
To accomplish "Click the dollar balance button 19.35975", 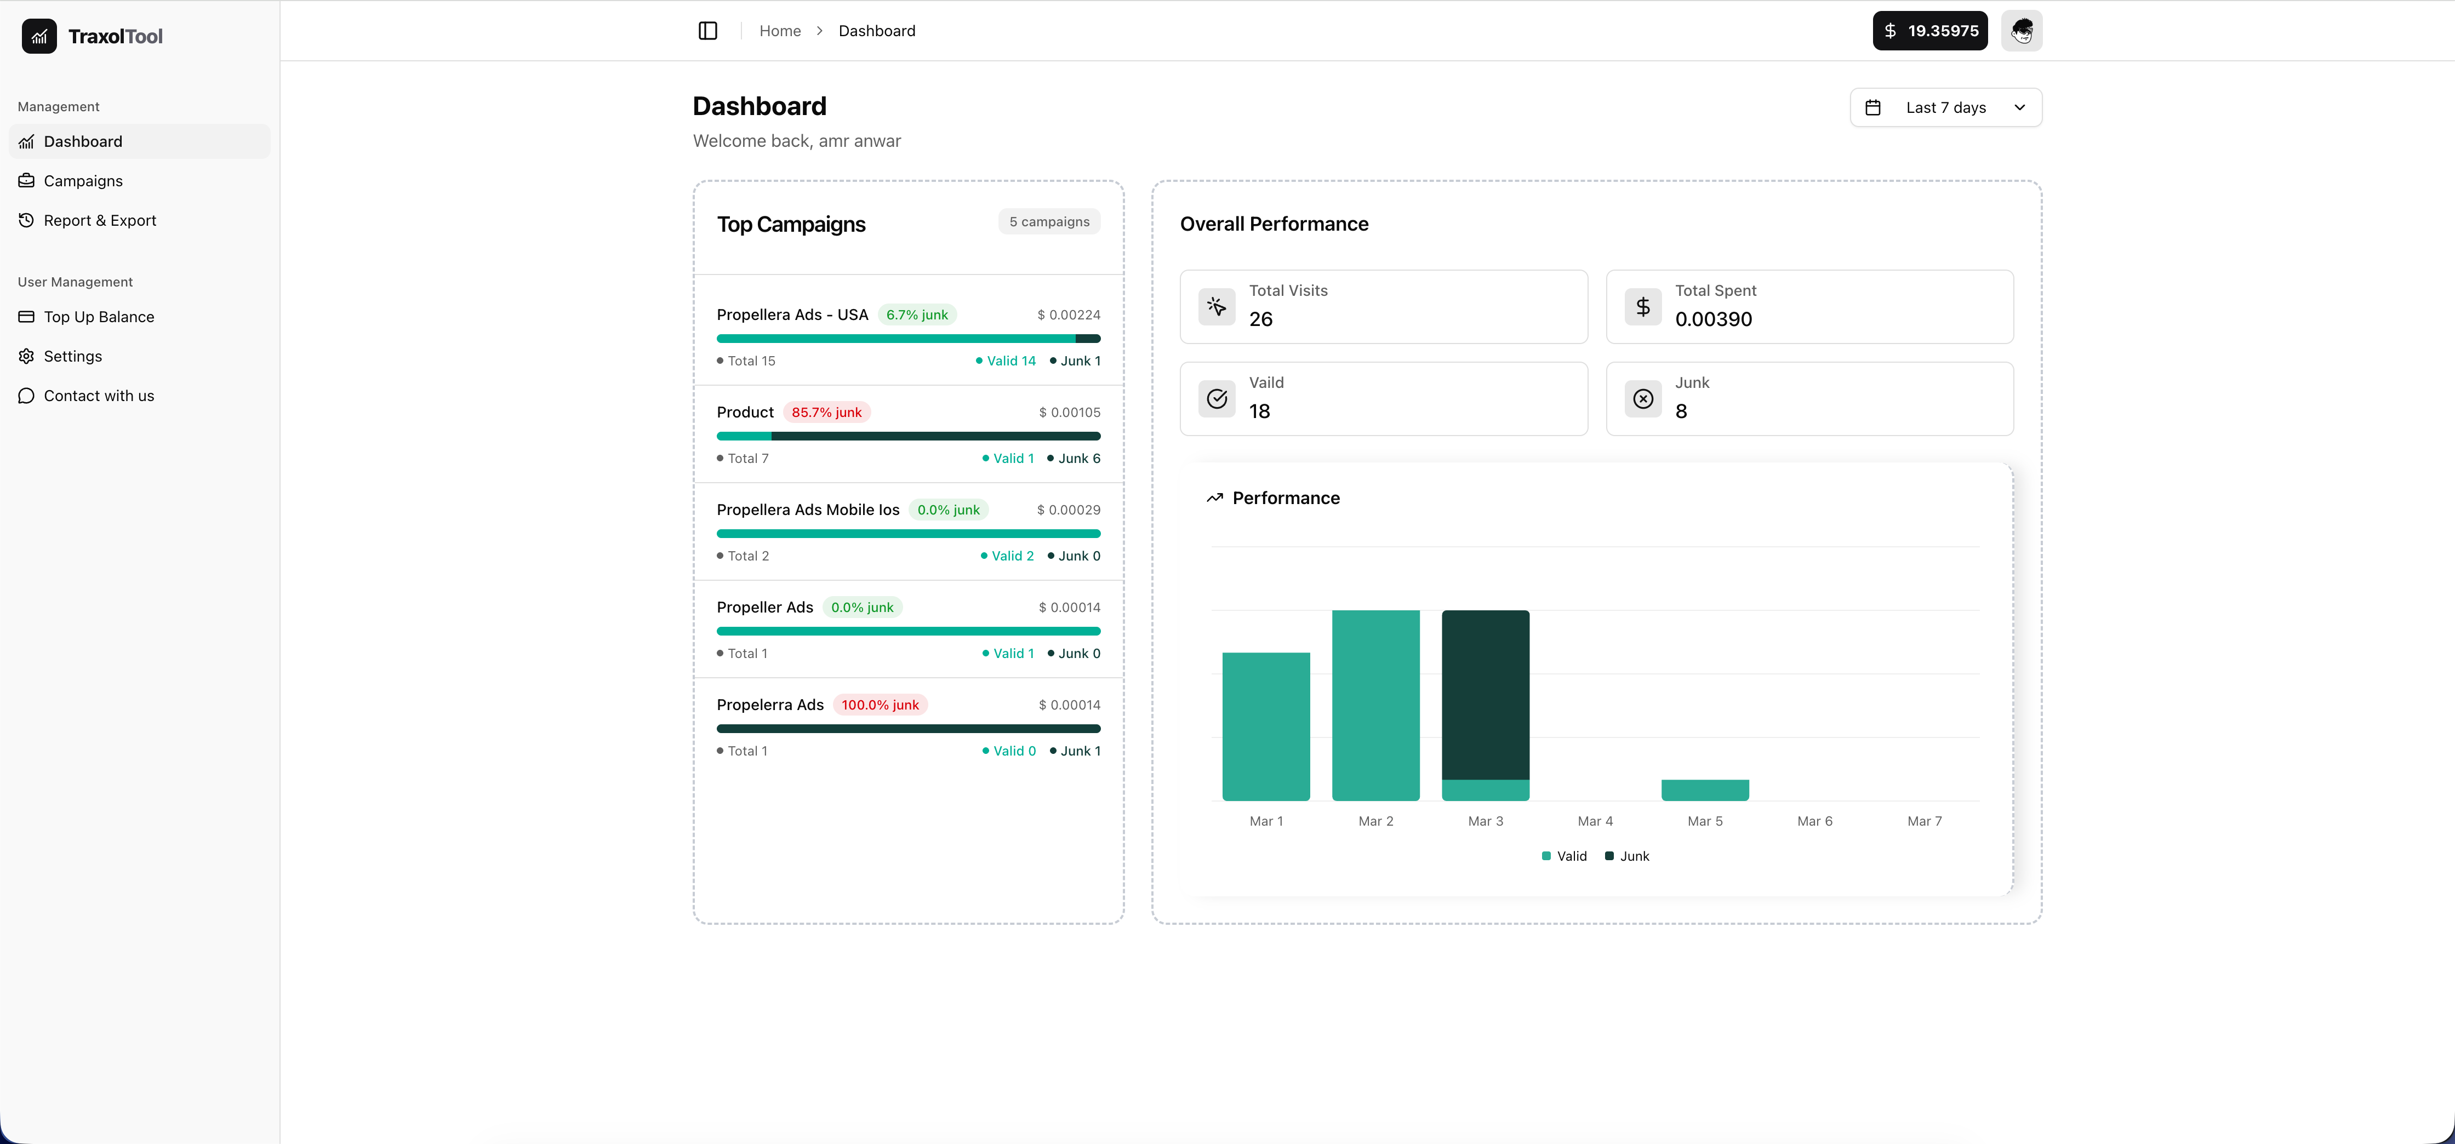I will (x=1929, y=31).
